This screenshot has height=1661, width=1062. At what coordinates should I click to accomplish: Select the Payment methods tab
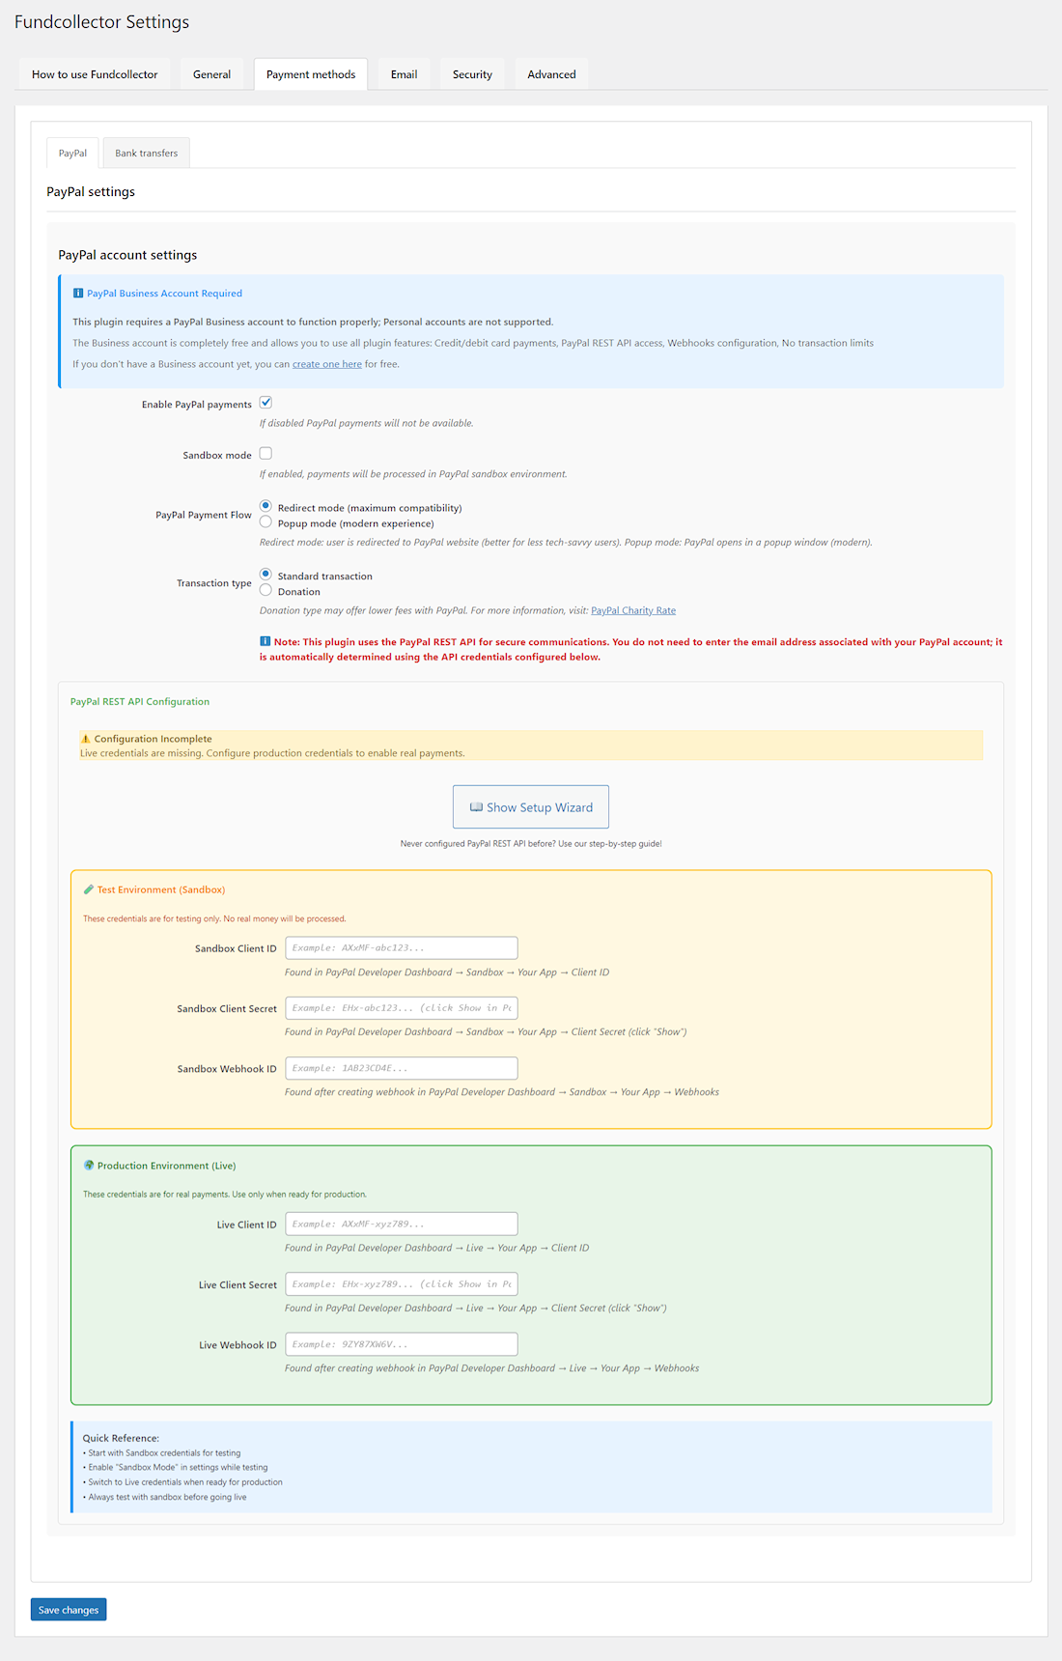point(311,74)
